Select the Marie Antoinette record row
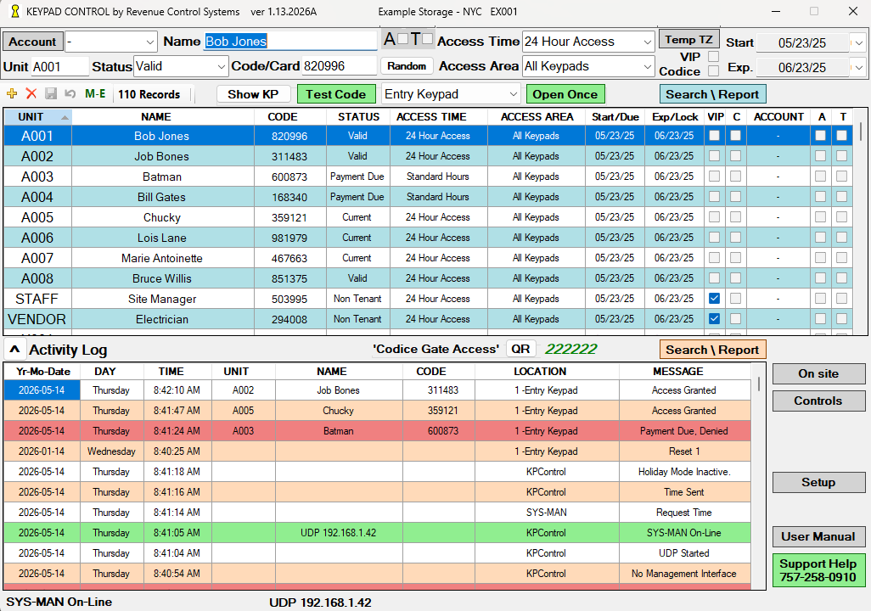The width and height of the screenshot is (871, 611). tap(428, 258)
